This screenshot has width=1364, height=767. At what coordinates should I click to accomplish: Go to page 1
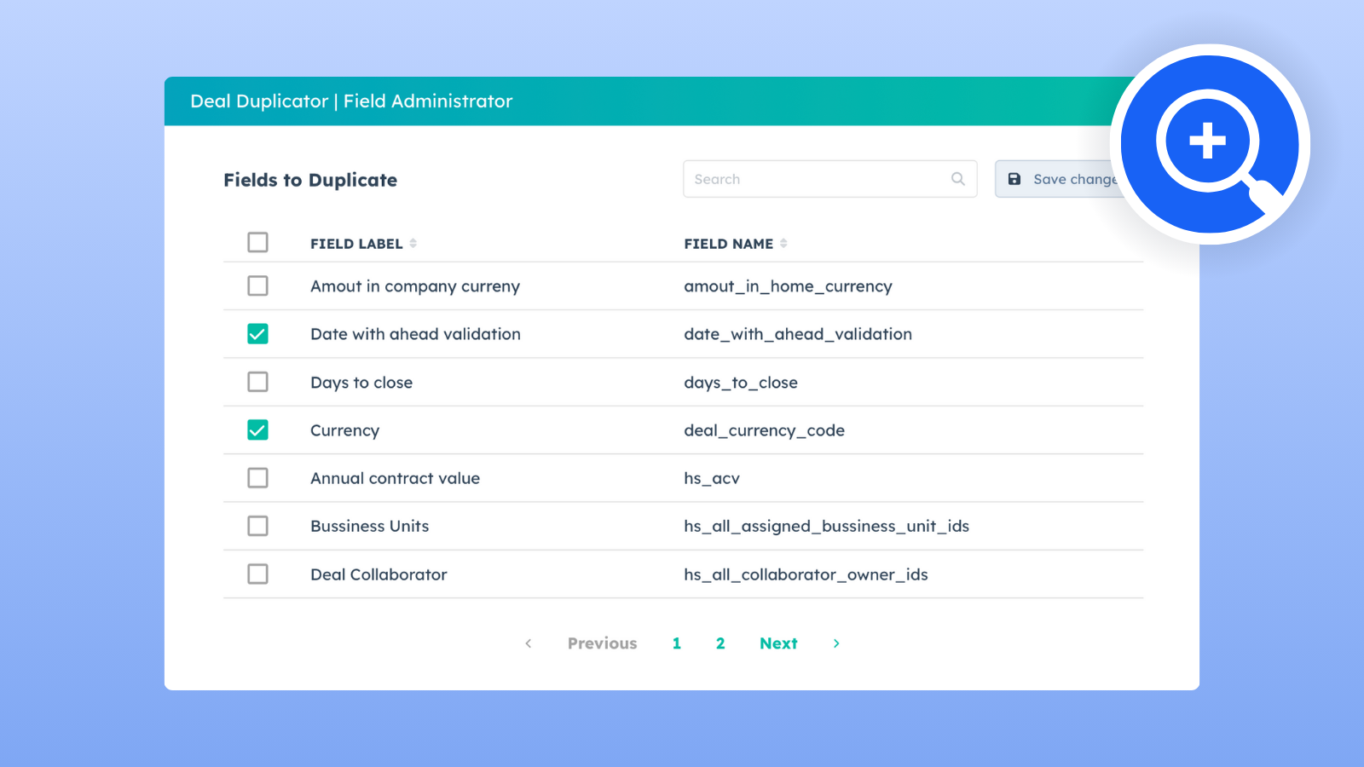(677, 643)
